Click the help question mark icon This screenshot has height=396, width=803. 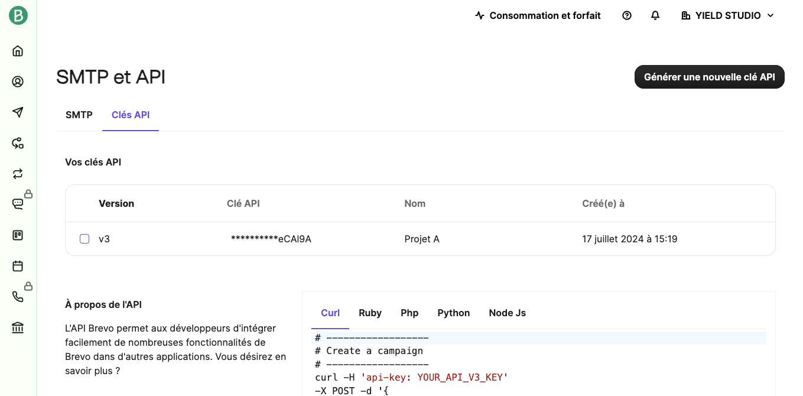pos(627,15)
